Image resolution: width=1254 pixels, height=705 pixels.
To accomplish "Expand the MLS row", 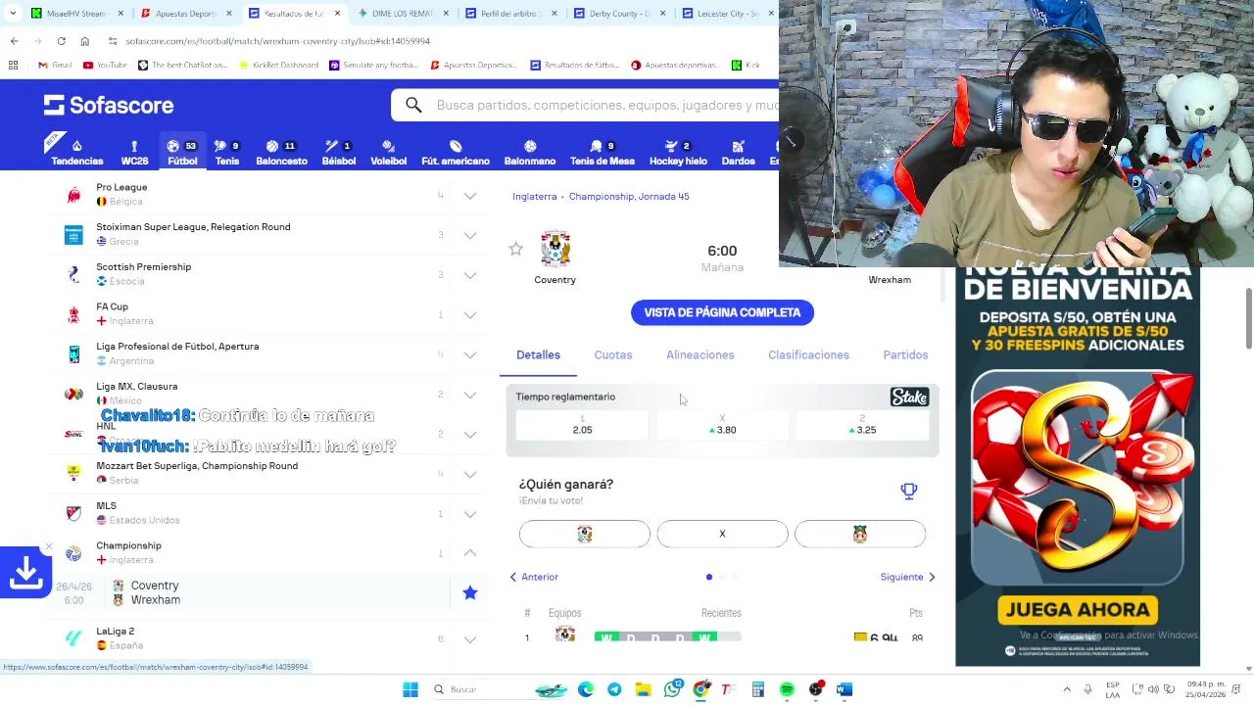I will click(x=470, y=514).
